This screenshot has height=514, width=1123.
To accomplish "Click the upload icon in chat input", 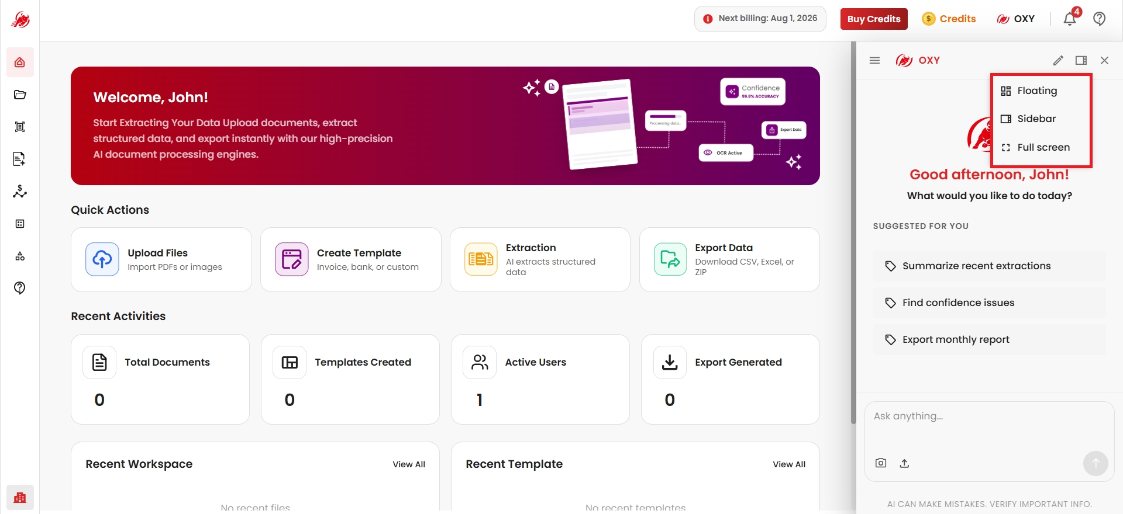I will click(904, 463).
